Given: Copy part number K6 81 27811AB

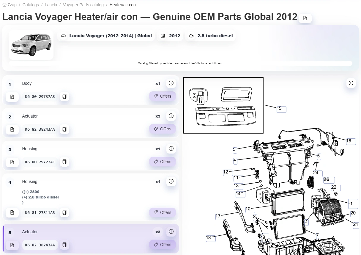Looking at the screenshot, I should [64, 212].
